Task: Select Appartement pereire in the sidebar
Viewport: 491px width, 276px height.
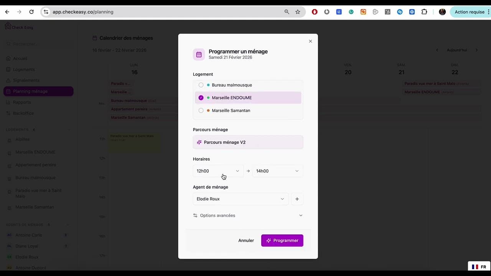Action: tap(36, 165)
